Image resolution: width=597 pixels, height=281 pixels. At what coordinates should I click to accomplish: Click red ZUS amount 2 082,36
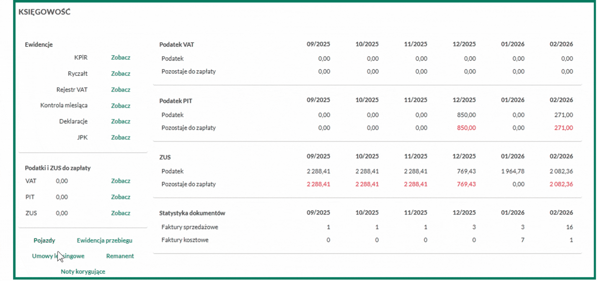tap(561, 184)
